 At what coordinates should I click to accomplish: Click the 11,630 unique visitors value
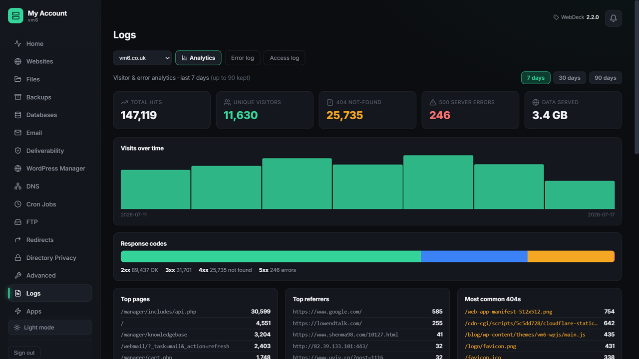pos(241,115)
